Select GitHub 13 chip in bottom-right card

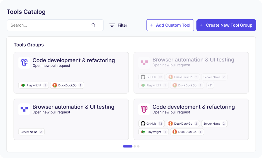[151, 123]
